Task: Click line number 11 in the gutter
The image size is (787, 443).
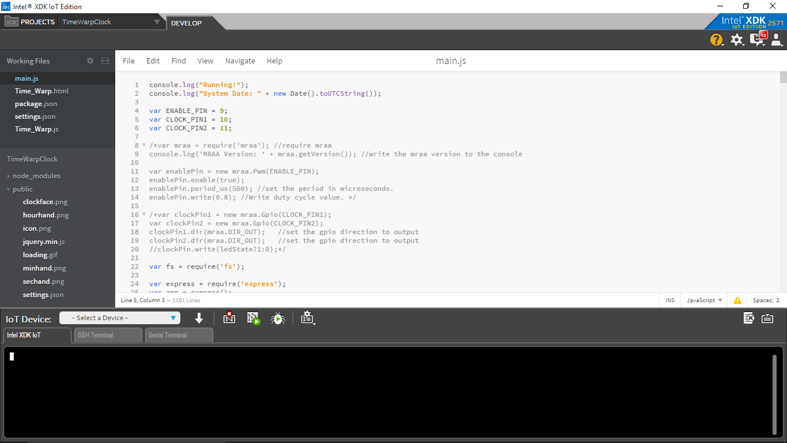Action: pos(135,171)
